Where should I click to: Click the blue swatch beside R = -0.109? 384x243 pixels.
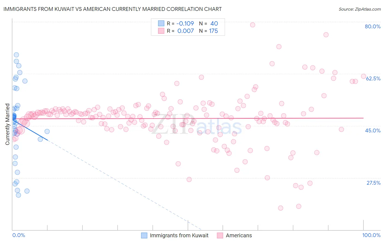(161, 23)
